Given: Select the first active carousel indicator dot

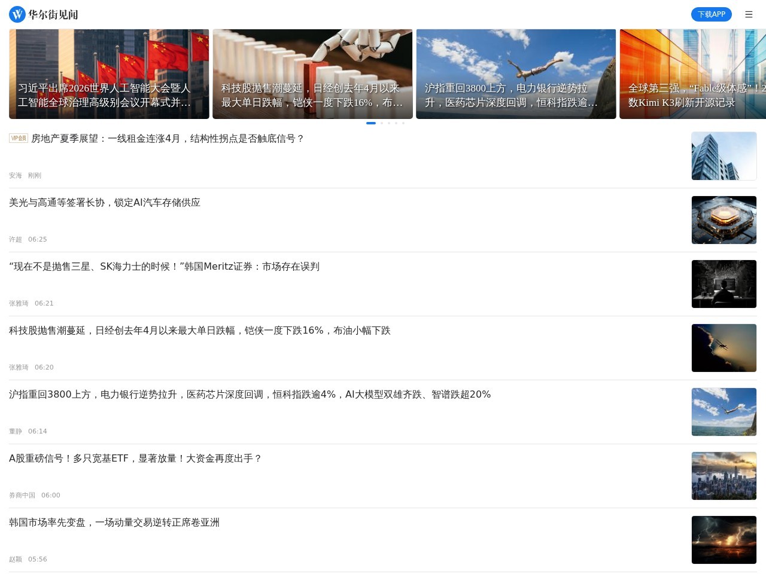Looking at the screenshot, I should [371, 123].
